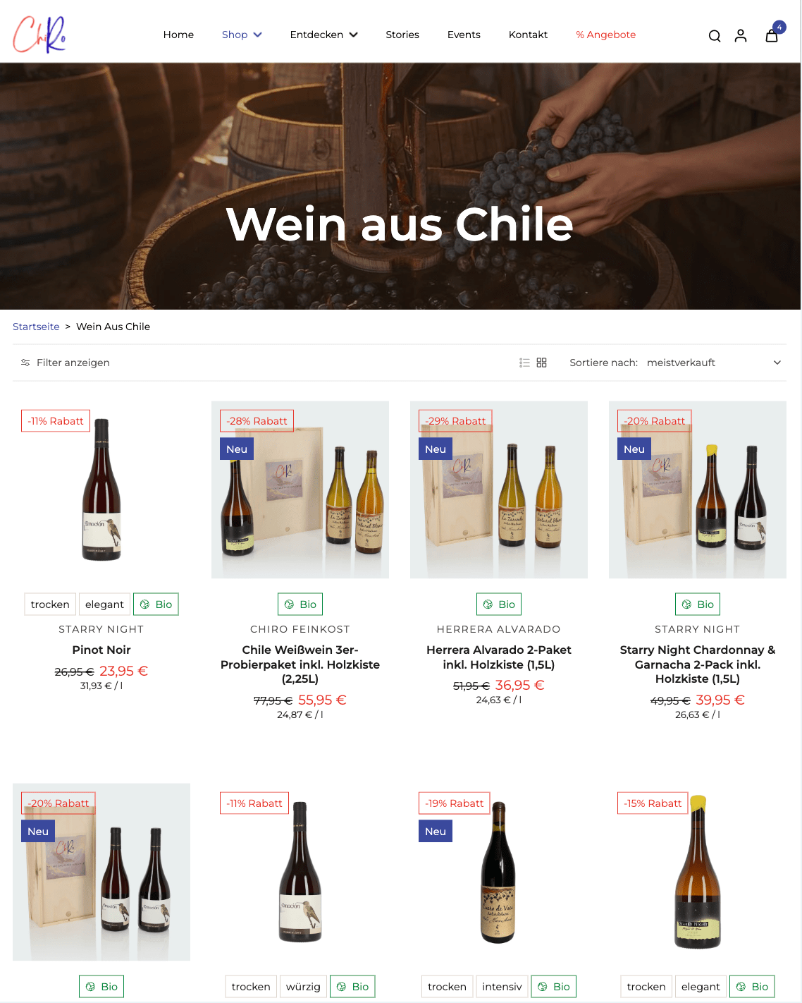This screenshot has height=1003, width=802.
Task: Select the Pinot Noir bottle image
Action: pyautogui.click(x=101, y=490)
